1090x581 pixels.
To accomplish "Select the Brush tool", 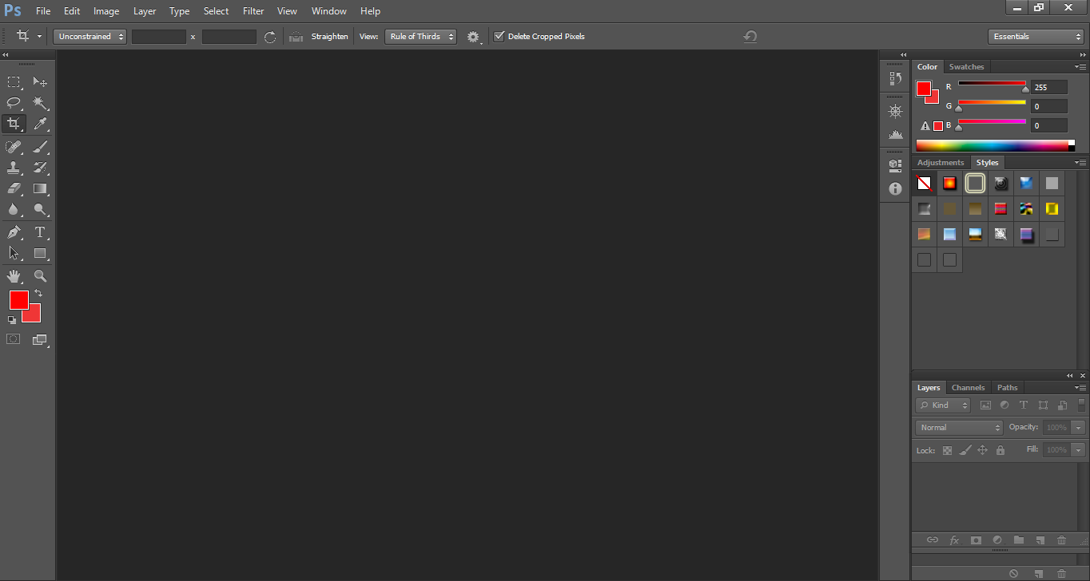I will click(x=40, y=146).
